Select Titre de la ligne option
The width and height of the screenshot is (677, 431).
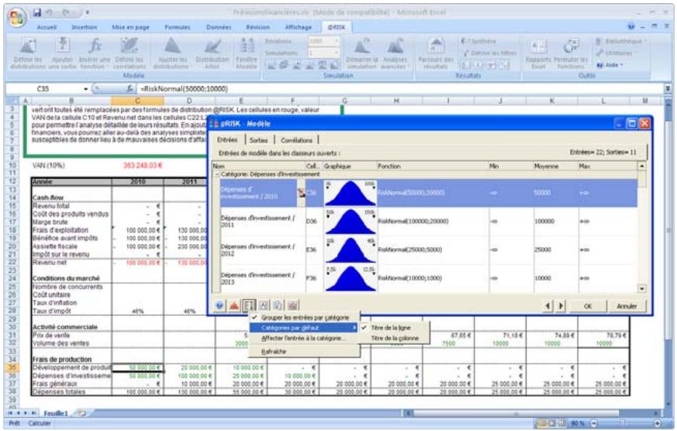pyautogui.click(x=392, y=328)
